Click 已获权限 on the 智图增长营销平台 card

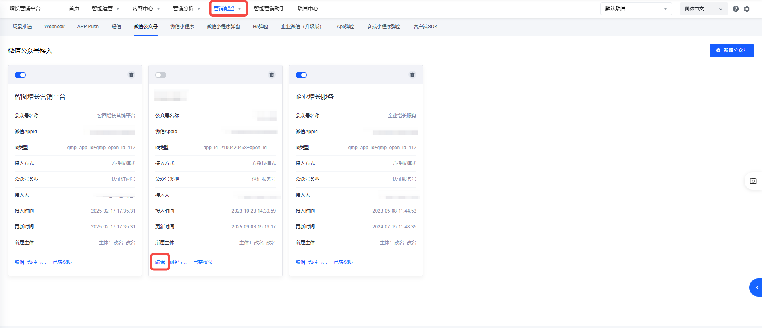click(x=62, y=262)
